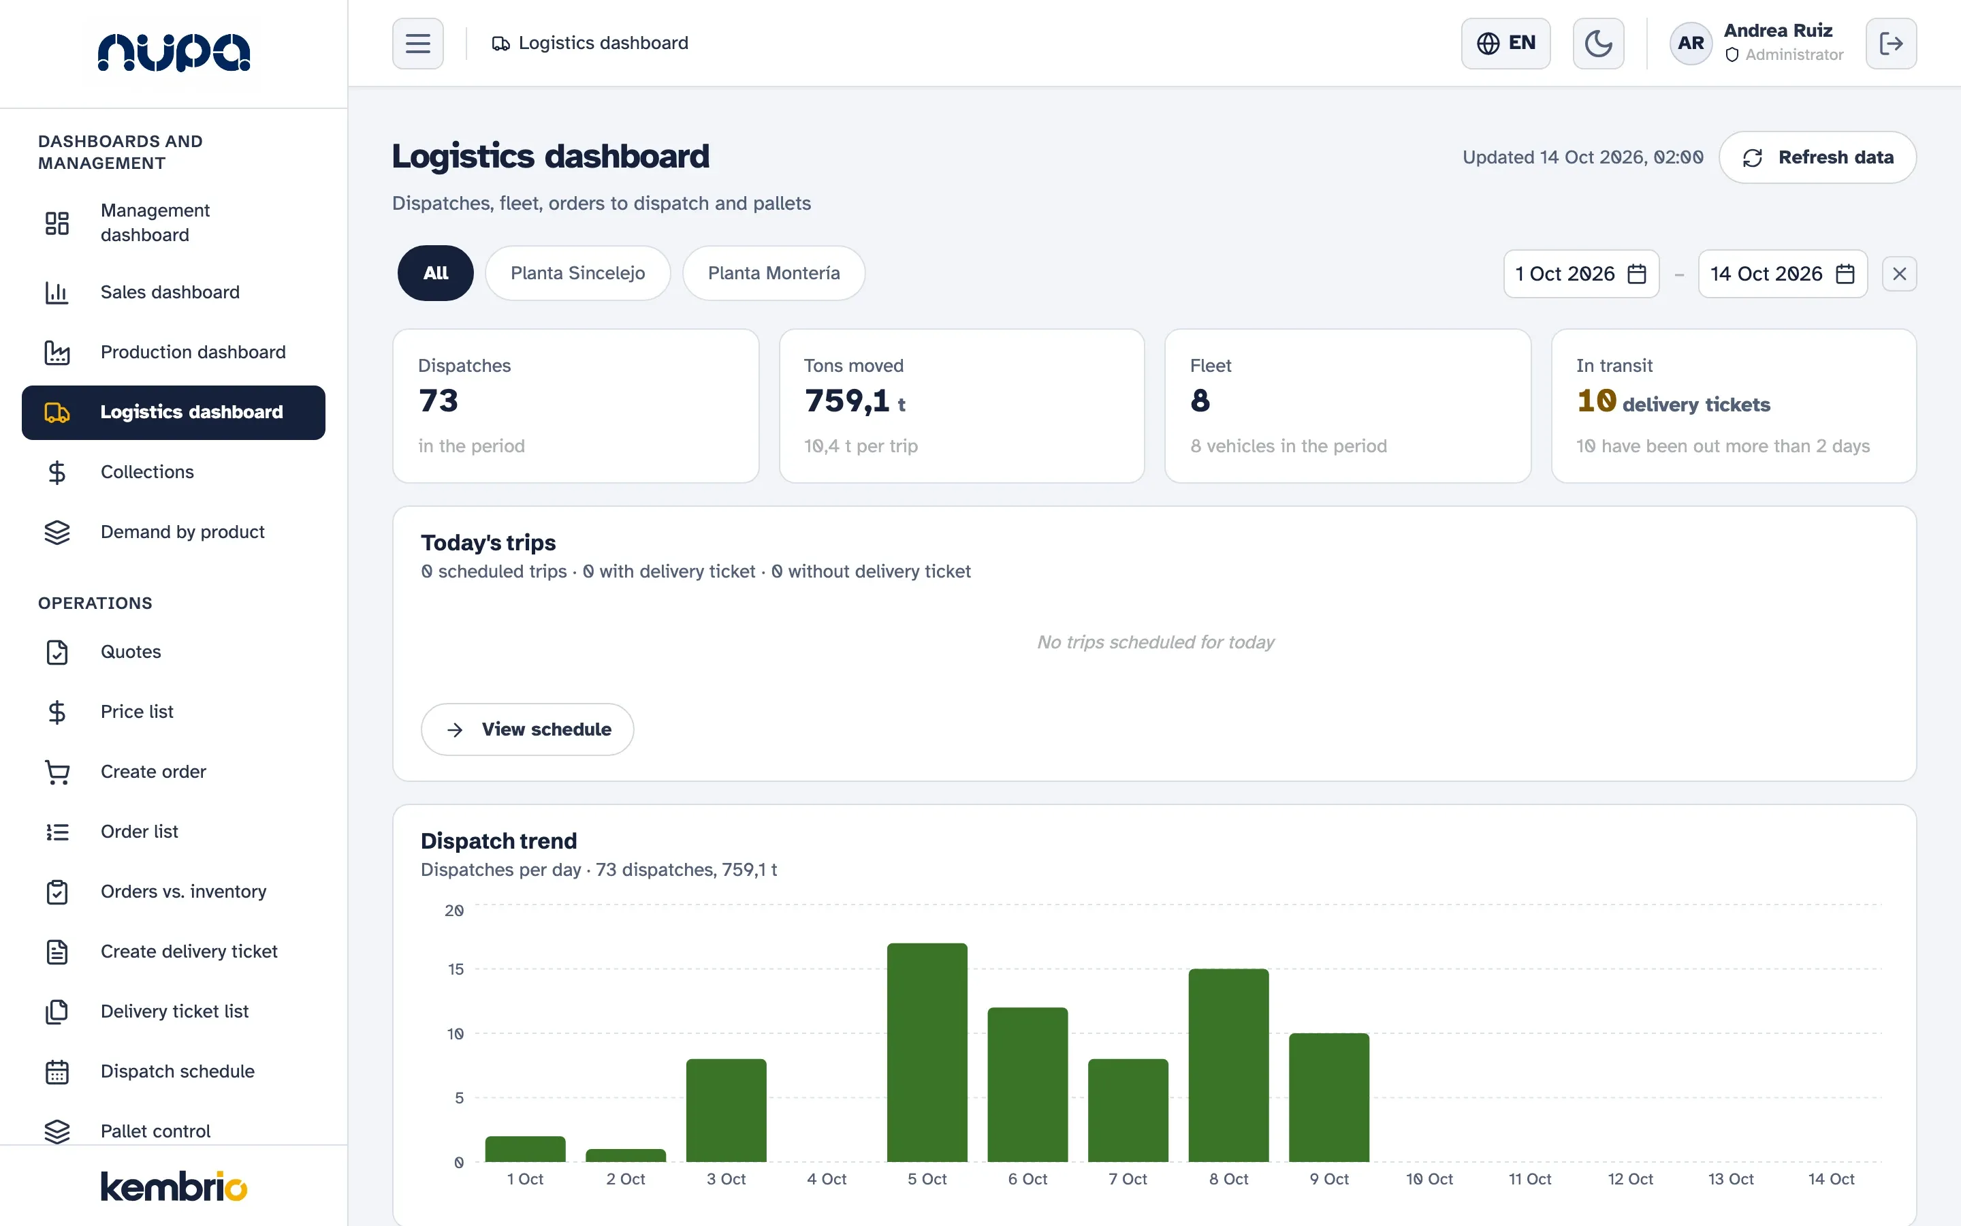
Task: Click the calendar icon in start date
Action: (x=1637, y=274)
